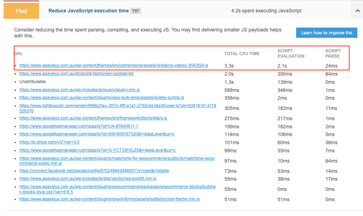Open the gtag UA-97640611-1 link
Image resolution: width=363 pixels, height=216 pixels.
coord(79,126)
